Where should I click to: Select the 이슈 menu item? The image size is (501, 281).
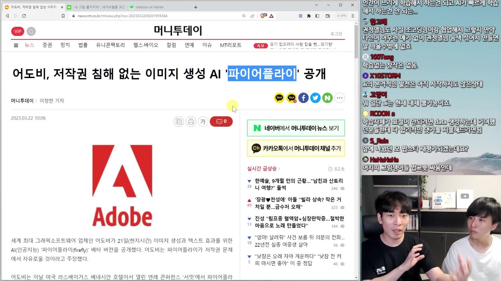207,45
